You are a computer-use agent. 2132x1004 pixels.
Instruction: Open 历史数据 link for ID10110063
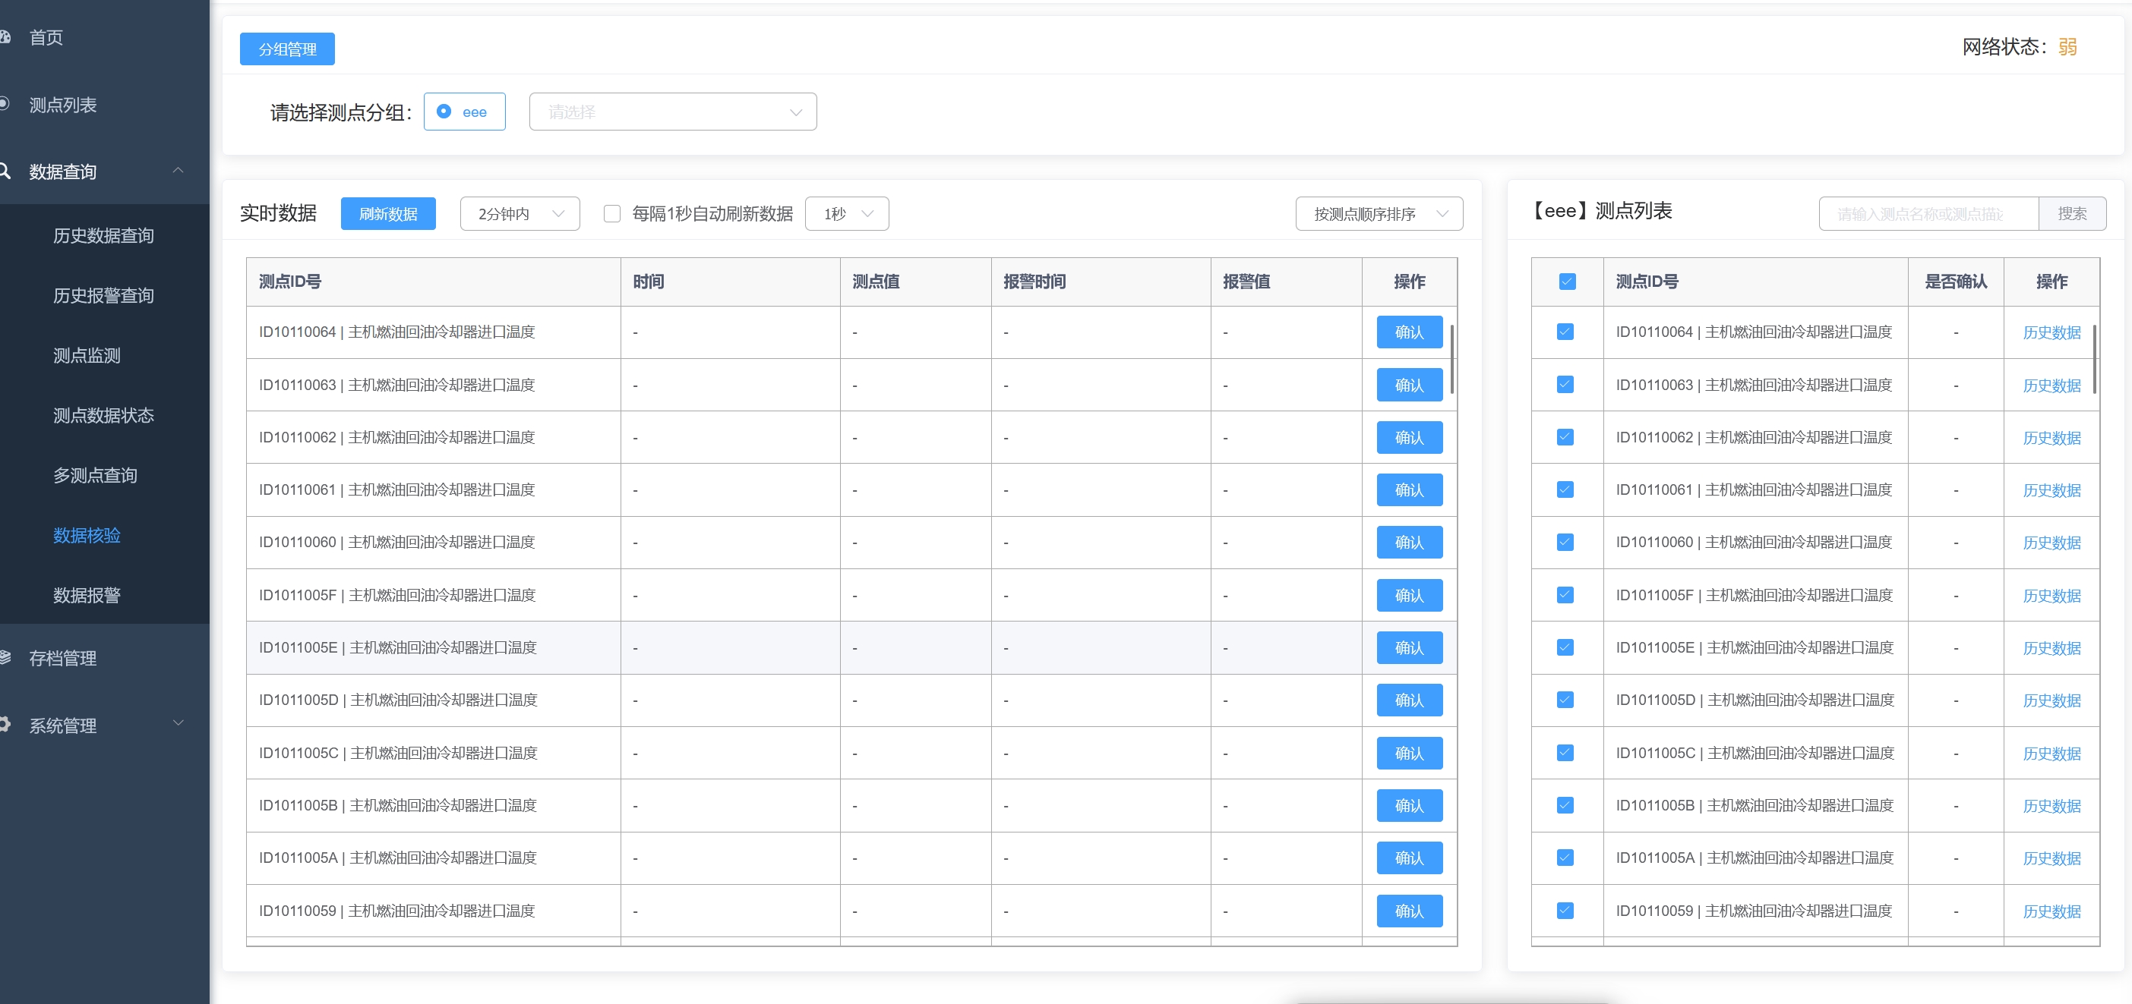(2051, 386)
